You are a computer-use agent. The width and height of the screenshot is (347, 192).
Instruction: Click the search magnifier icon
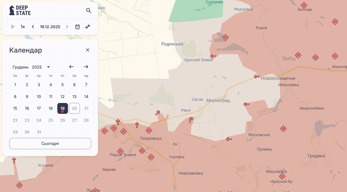(x=89, y=10)
